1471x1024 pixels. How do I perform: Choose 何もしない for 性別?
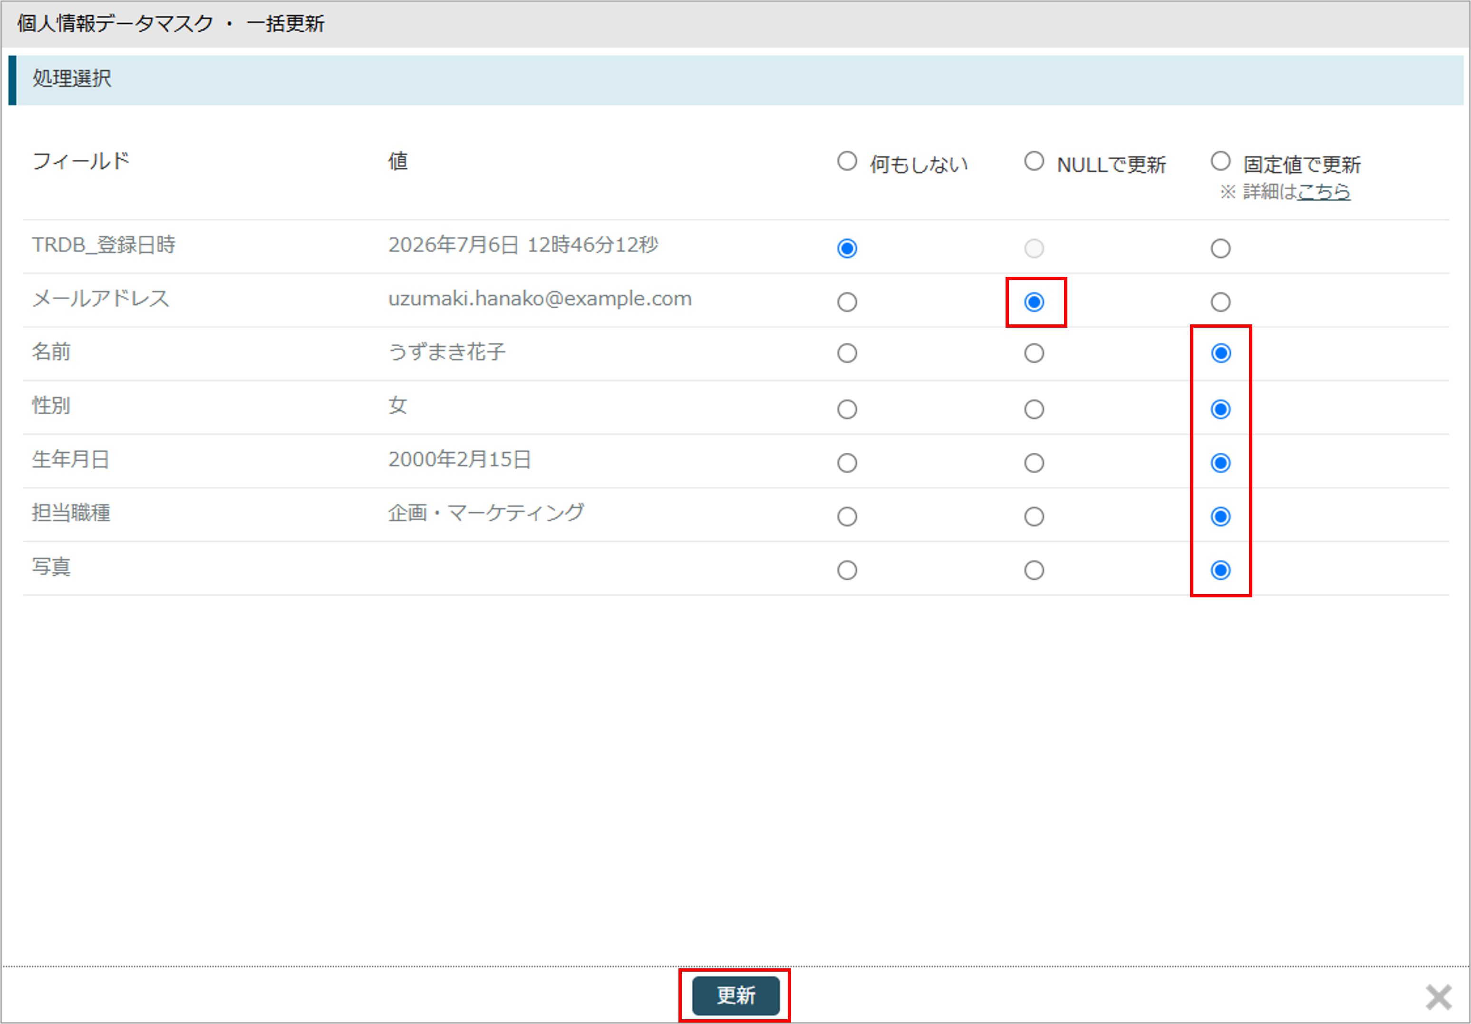(847, 409)
